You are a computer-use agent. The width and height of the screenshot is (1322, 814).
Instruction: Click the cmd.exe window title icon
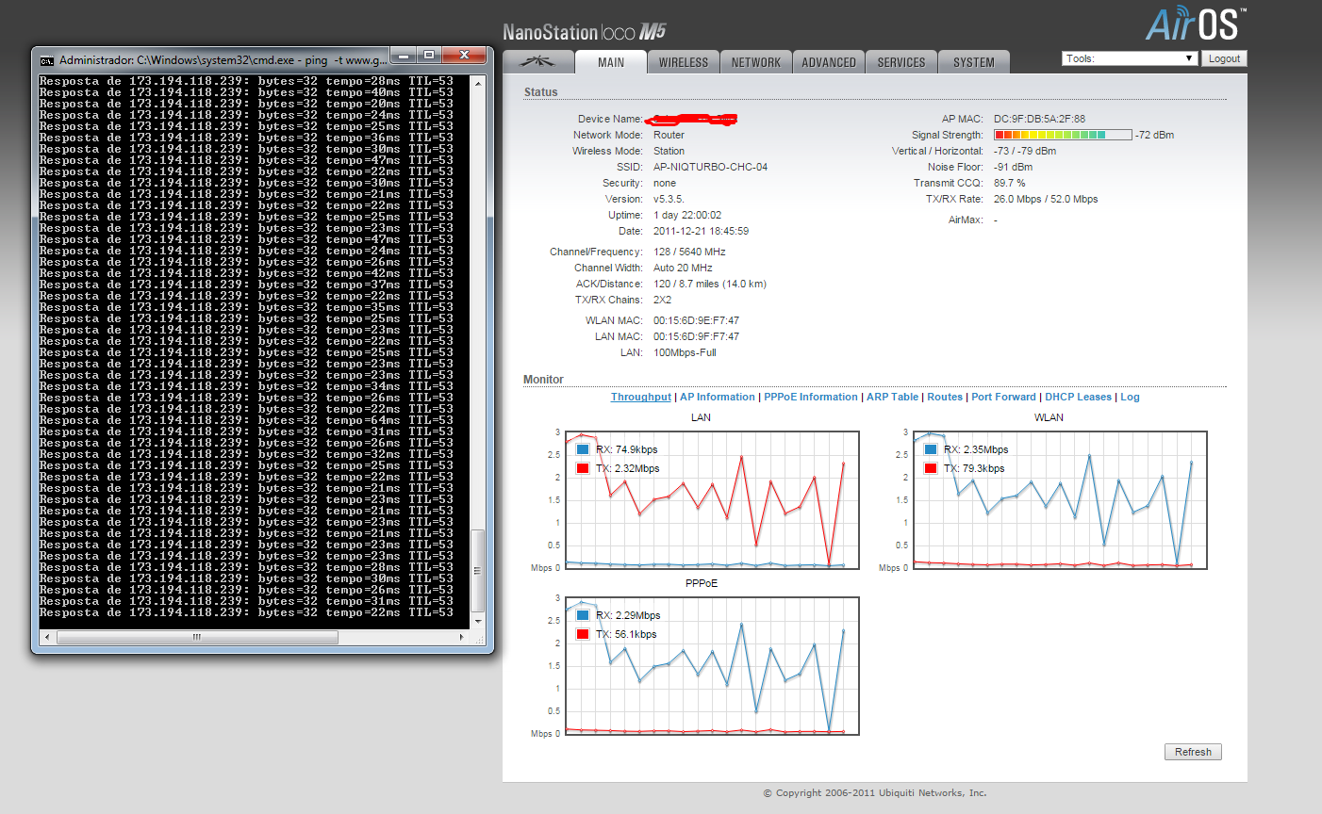click(46, 60)
